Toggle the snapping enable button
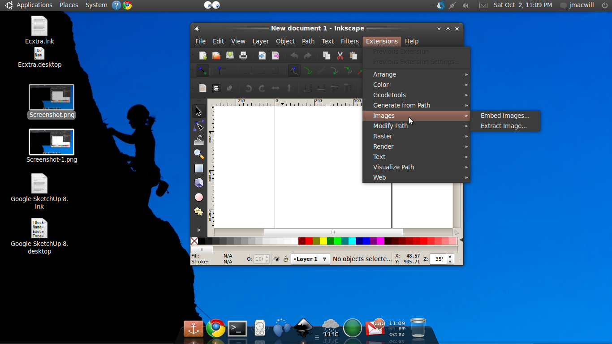 203,71
